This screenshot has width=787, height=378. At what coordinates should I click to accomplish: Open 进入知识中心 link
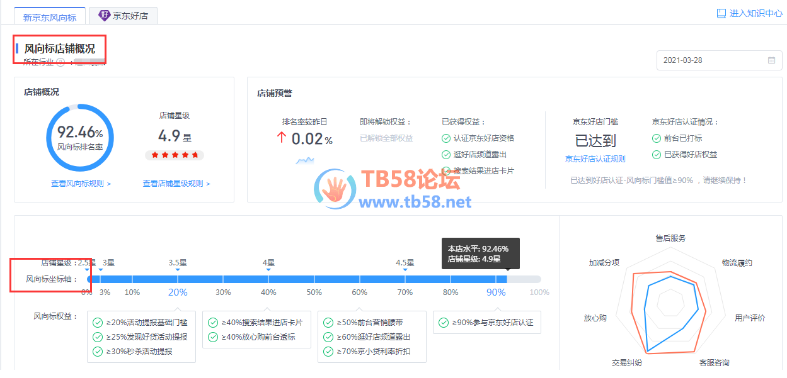755,13
